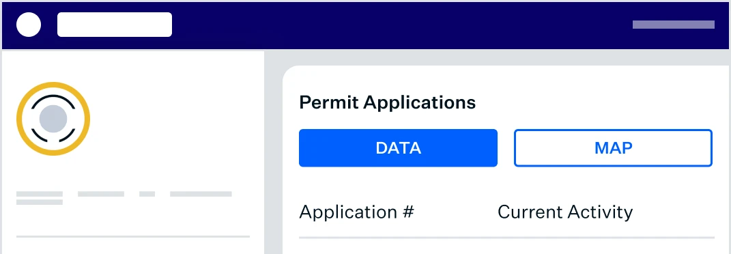Click empty area of the navy header bar
Image resolution: width=731 pixels, height=254 pixels.
(x=401, y=25)
